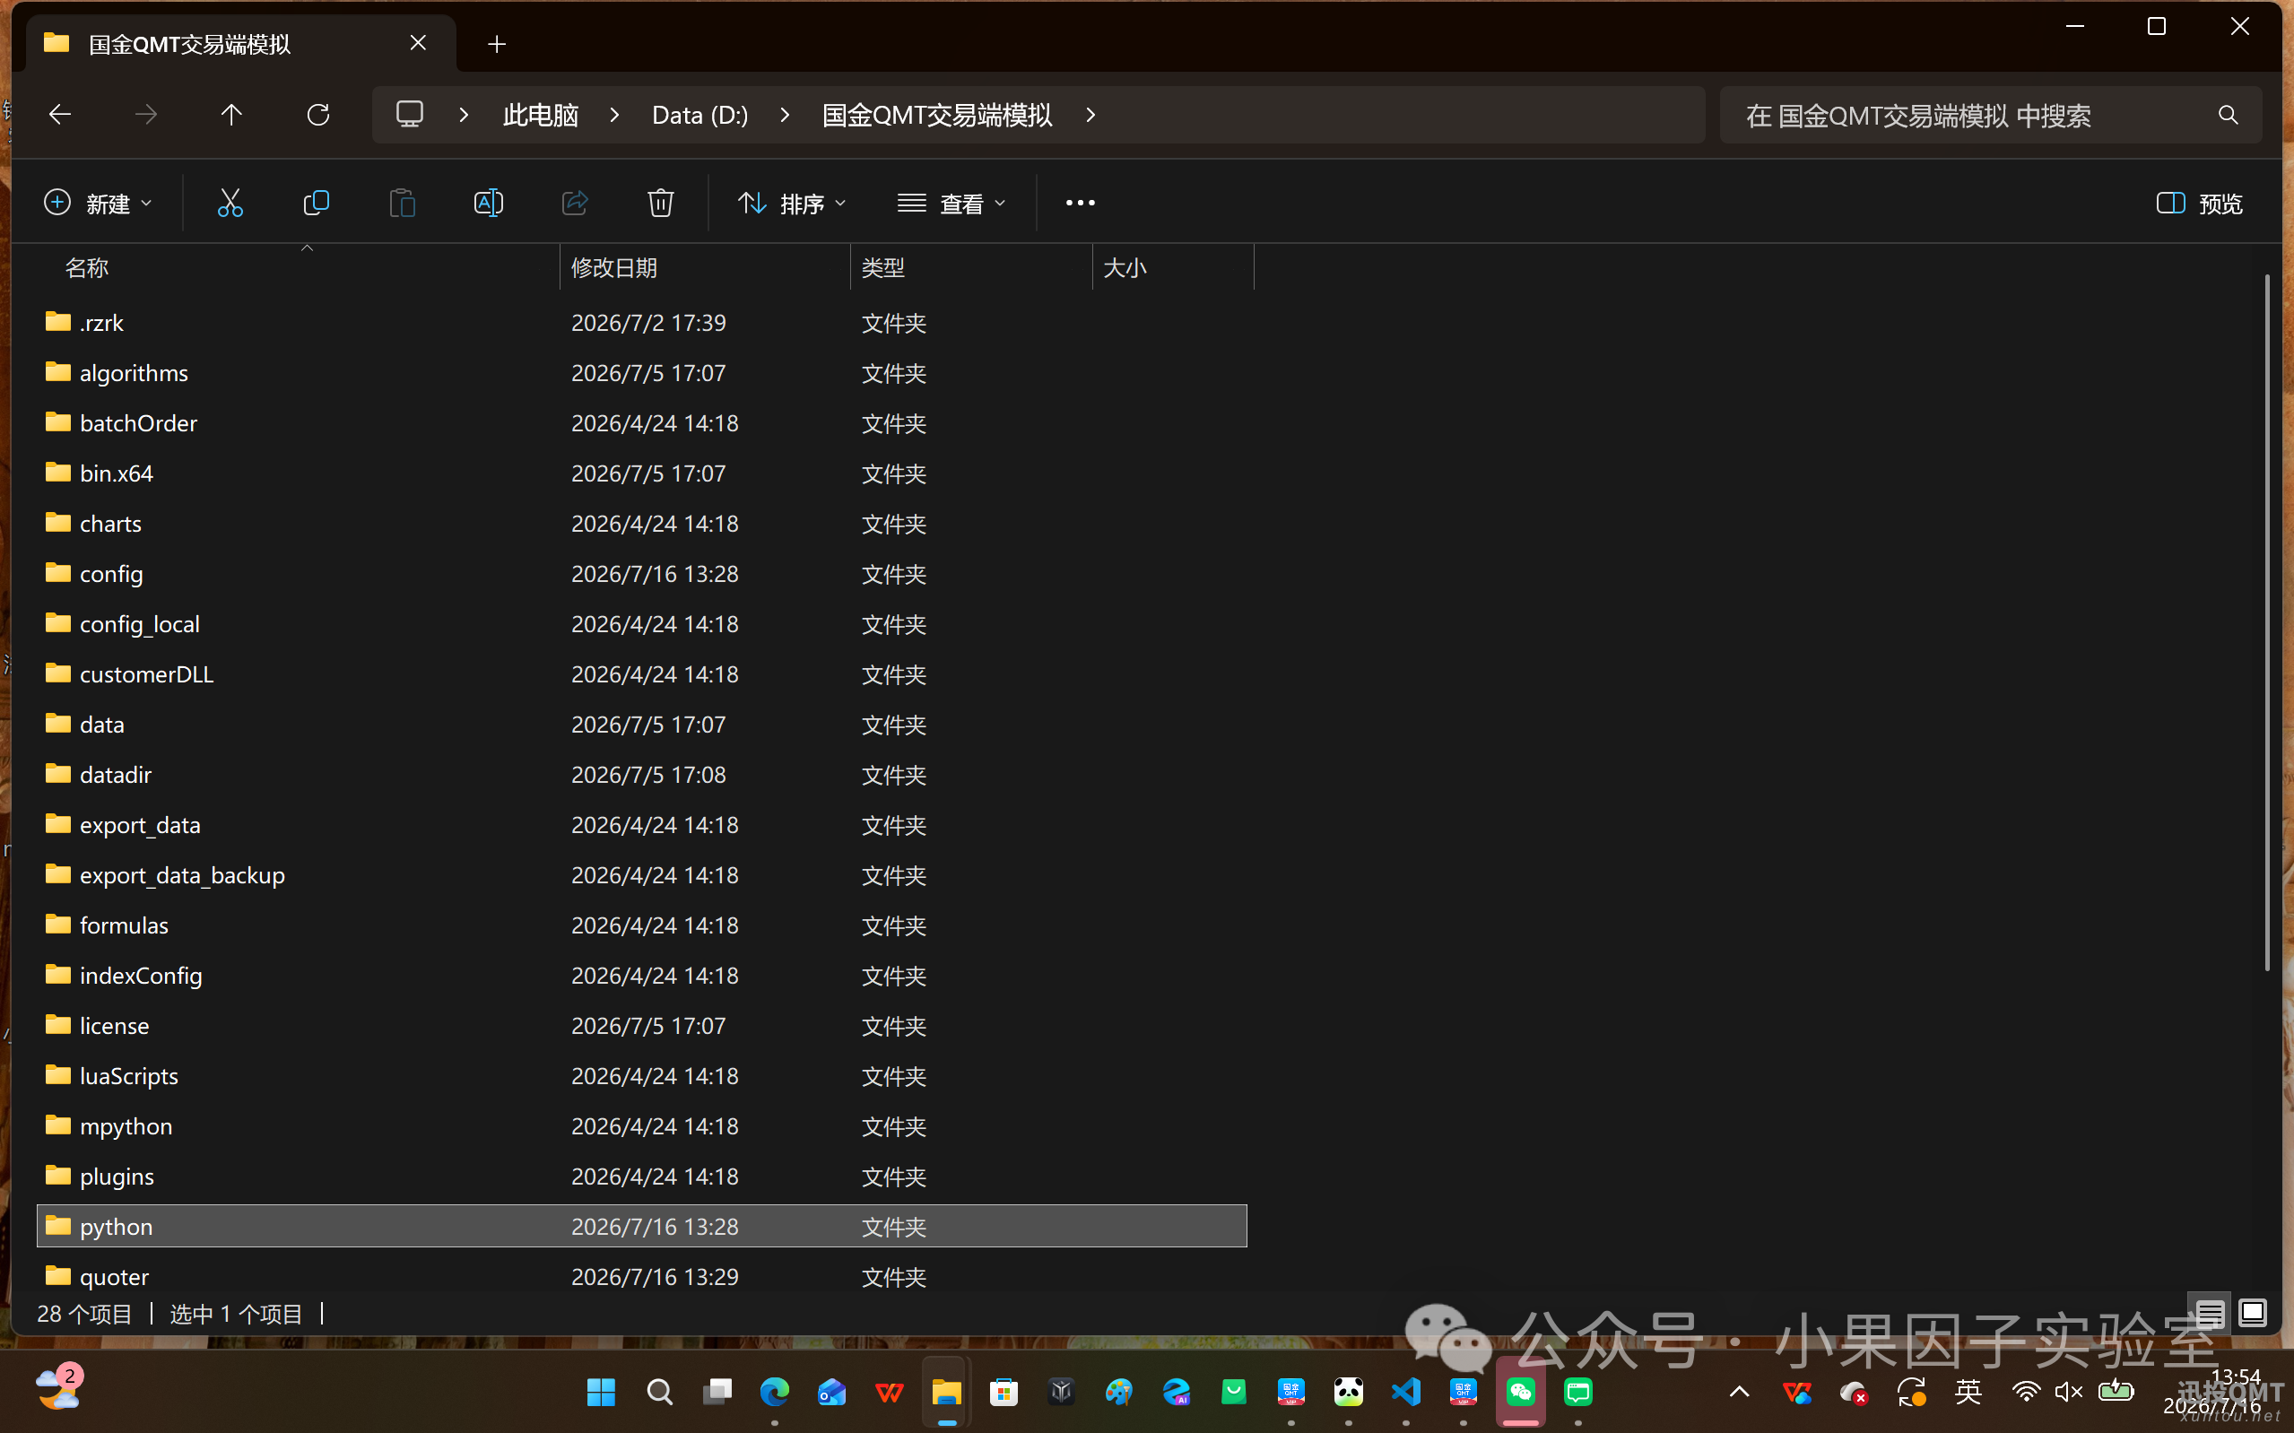Launch Microsoft Edge from taskbar
The width and height of the screenshot is (2294, 1433).
coord(774,1393)
